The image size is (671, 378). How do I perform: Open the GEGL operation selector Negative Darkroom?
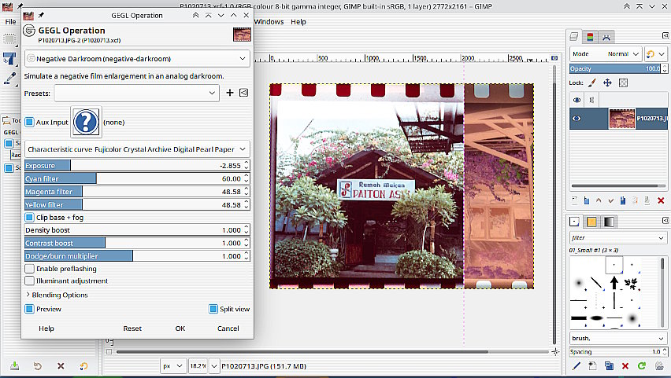click(x=137, y=58)
